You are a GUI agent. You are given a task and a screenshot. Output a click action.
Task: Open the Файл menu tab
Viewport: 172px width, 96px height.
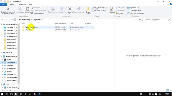(3, 4)
